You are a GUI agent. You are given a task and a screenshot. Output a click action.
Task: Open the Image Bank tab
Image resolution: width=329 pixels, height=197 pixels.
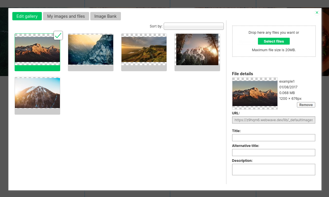coord(105,16)
